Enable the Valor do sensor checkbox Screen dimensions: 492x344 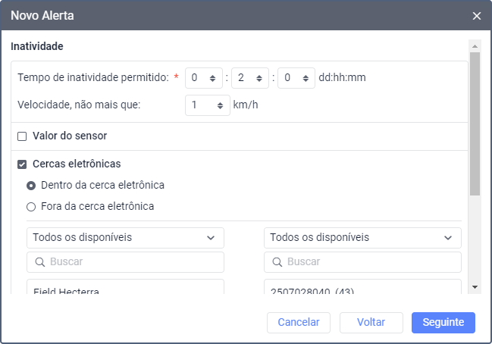[22, 136]
